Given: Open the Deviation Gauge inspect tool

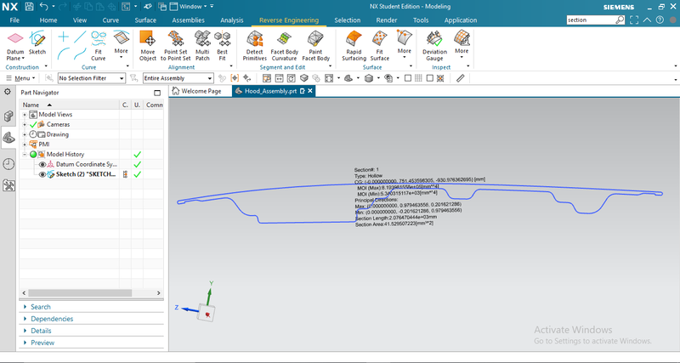Looking at the screenshot, I should tap(434, 46).
